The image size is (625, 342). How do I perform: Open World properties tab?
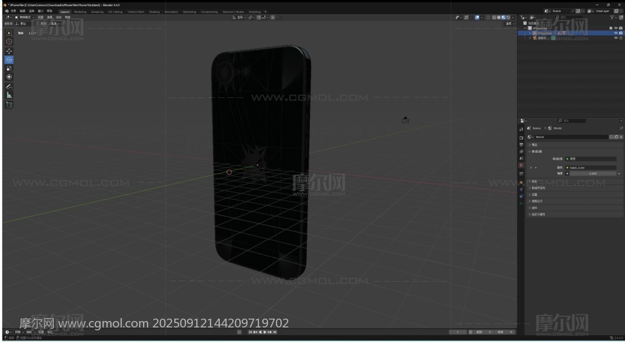coord(521,165)
